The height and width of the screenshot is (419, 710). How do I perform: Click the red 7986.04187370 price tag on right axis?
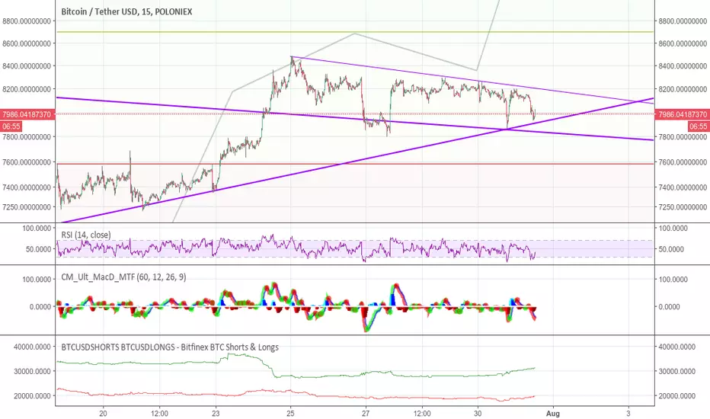coord(683,114)
